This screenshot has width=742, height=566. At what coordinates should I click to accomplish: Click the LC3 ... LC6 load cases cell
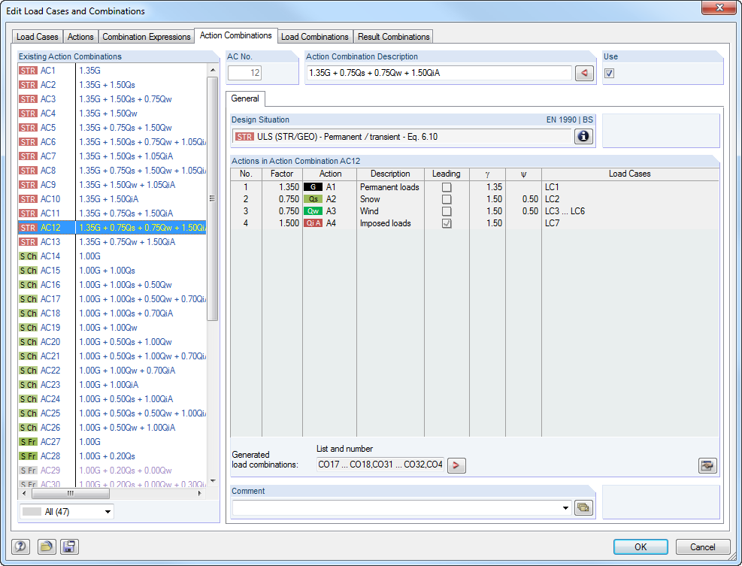[630, 211]
